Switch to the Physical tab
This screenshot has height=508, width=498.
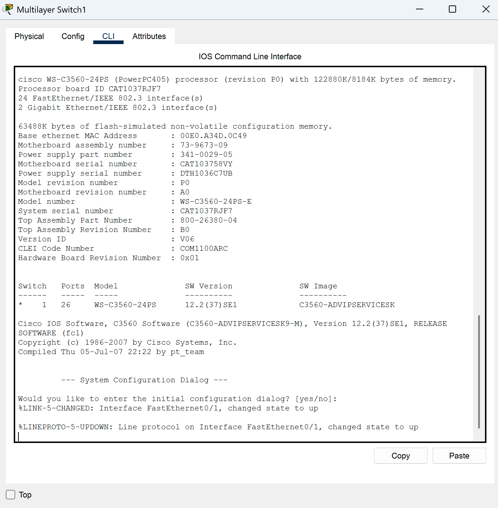(29, 36)
